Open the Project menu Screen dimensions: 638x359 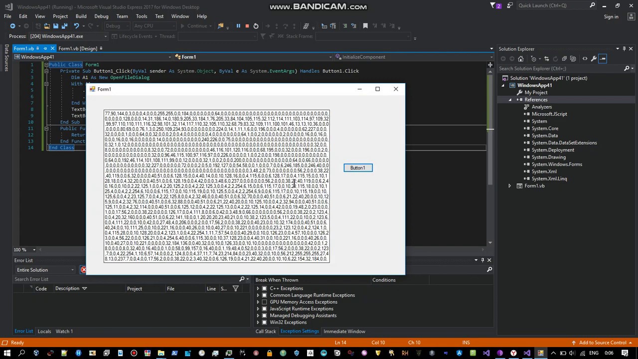click(x=60, y=16)
